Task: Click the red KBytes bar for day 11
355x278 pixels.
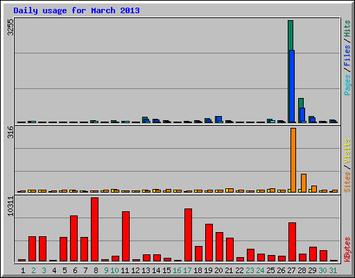Action: click(125, 236)
